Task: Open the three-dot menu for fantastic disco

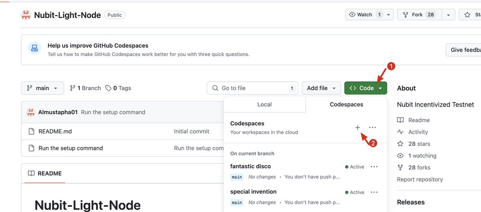Action: [374, 167]
